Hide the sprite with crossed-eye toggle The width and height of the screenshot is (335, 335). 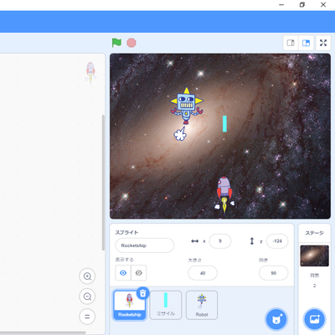click(x=139, y=273)
